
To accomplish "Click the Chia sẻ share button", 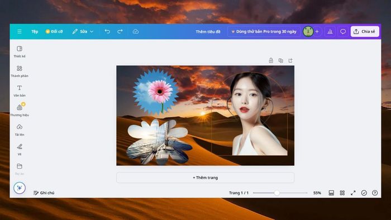I will (365, 31).
